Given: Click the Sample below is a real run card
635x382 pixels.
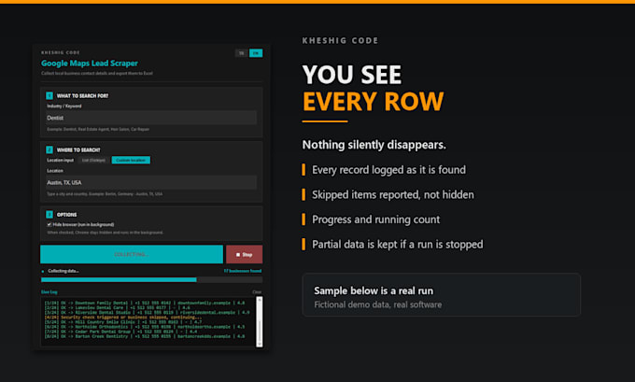Looking at the screenshot, I should tap(442, 295).
